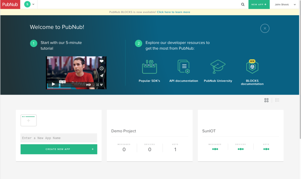This screenshot has height=179, width=301.
Task: Like the video with the heart icon
Action: (101, 61)
